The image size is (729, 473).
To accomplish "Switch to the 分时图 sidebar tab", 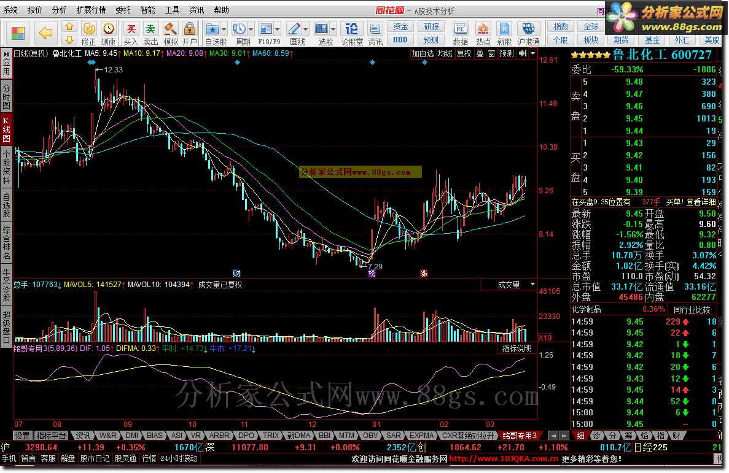I will (6, 96).
